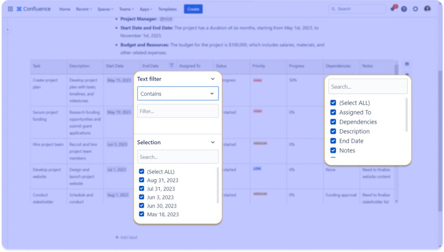
Task: Uncheck the End Date column checkbox
Action: pyautogui.click(x=333, y=141)
